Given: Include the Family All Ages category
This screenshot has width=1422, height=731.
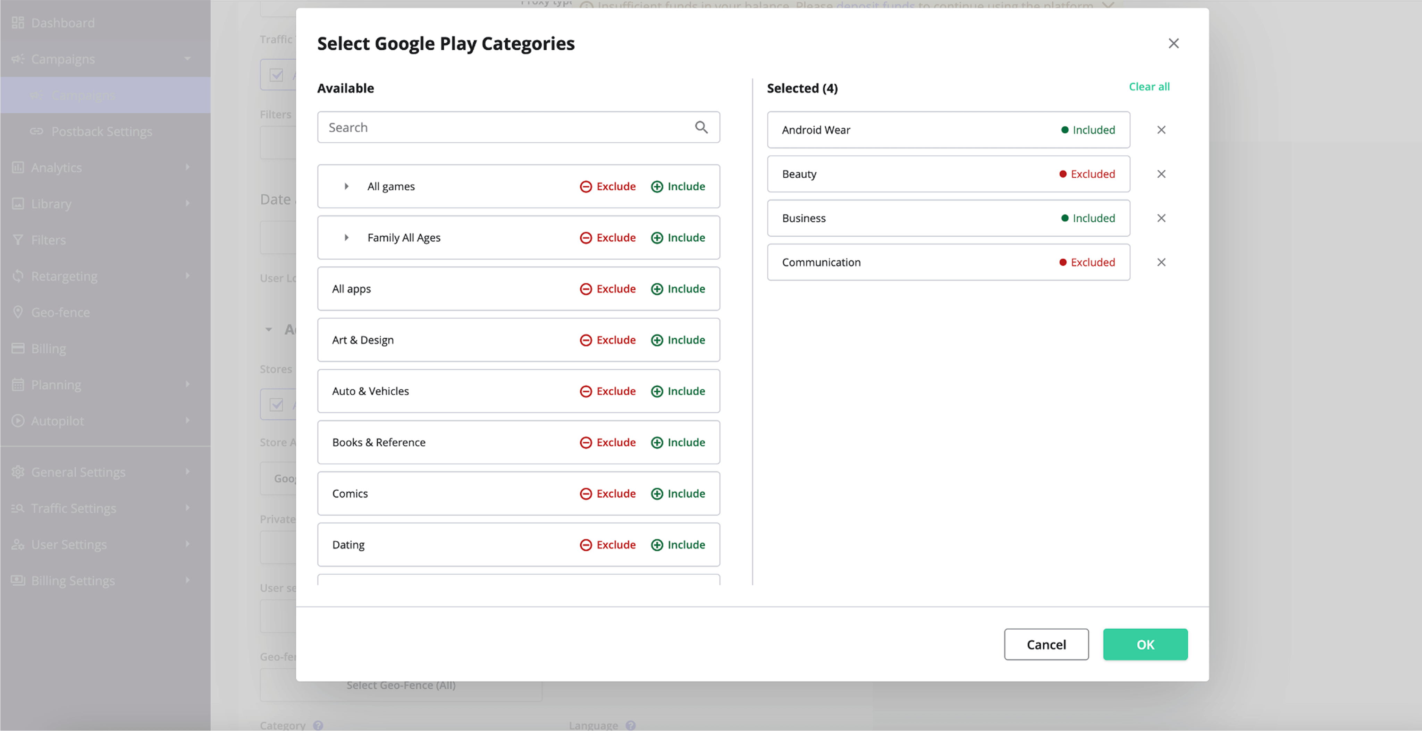Looking at the screenshot, I should 678,238.
